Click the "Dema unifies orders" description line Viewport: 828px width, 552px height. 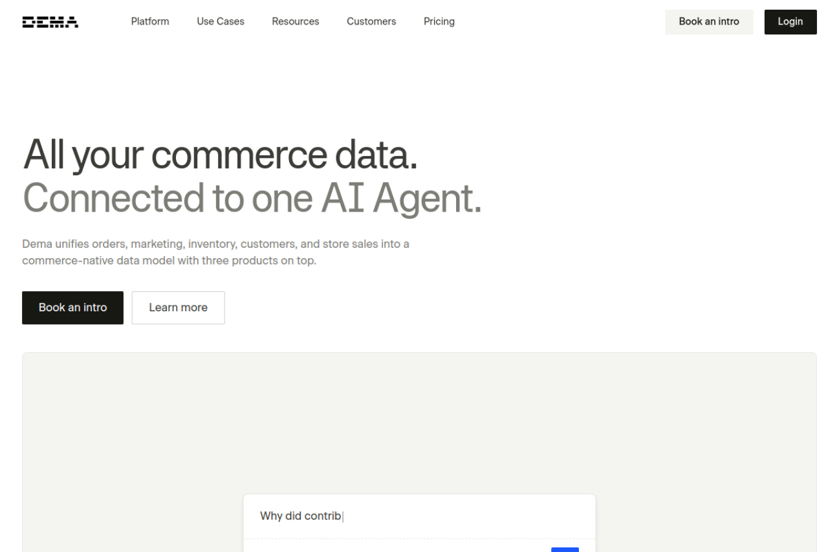215,244
